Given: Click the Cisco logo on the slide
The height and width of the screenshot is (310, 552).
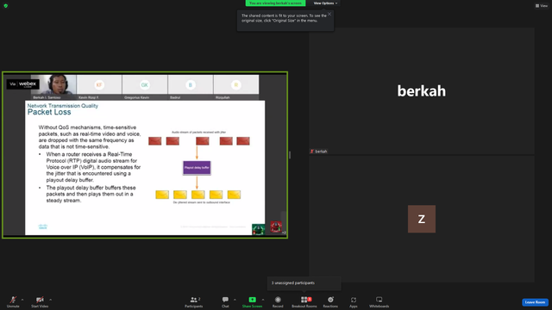Looking at the screenshot, I should coord(42,226).
